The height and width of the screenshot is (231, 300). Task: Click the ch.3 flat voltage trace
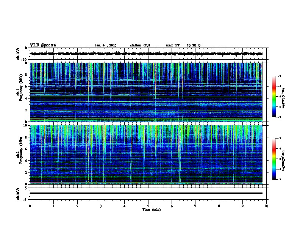tap(146, 193)
